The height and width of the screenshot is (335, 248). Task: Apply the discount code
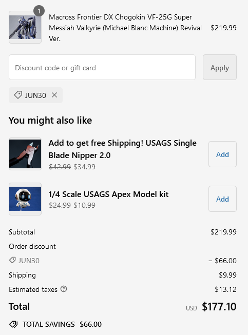coord(220,67)
